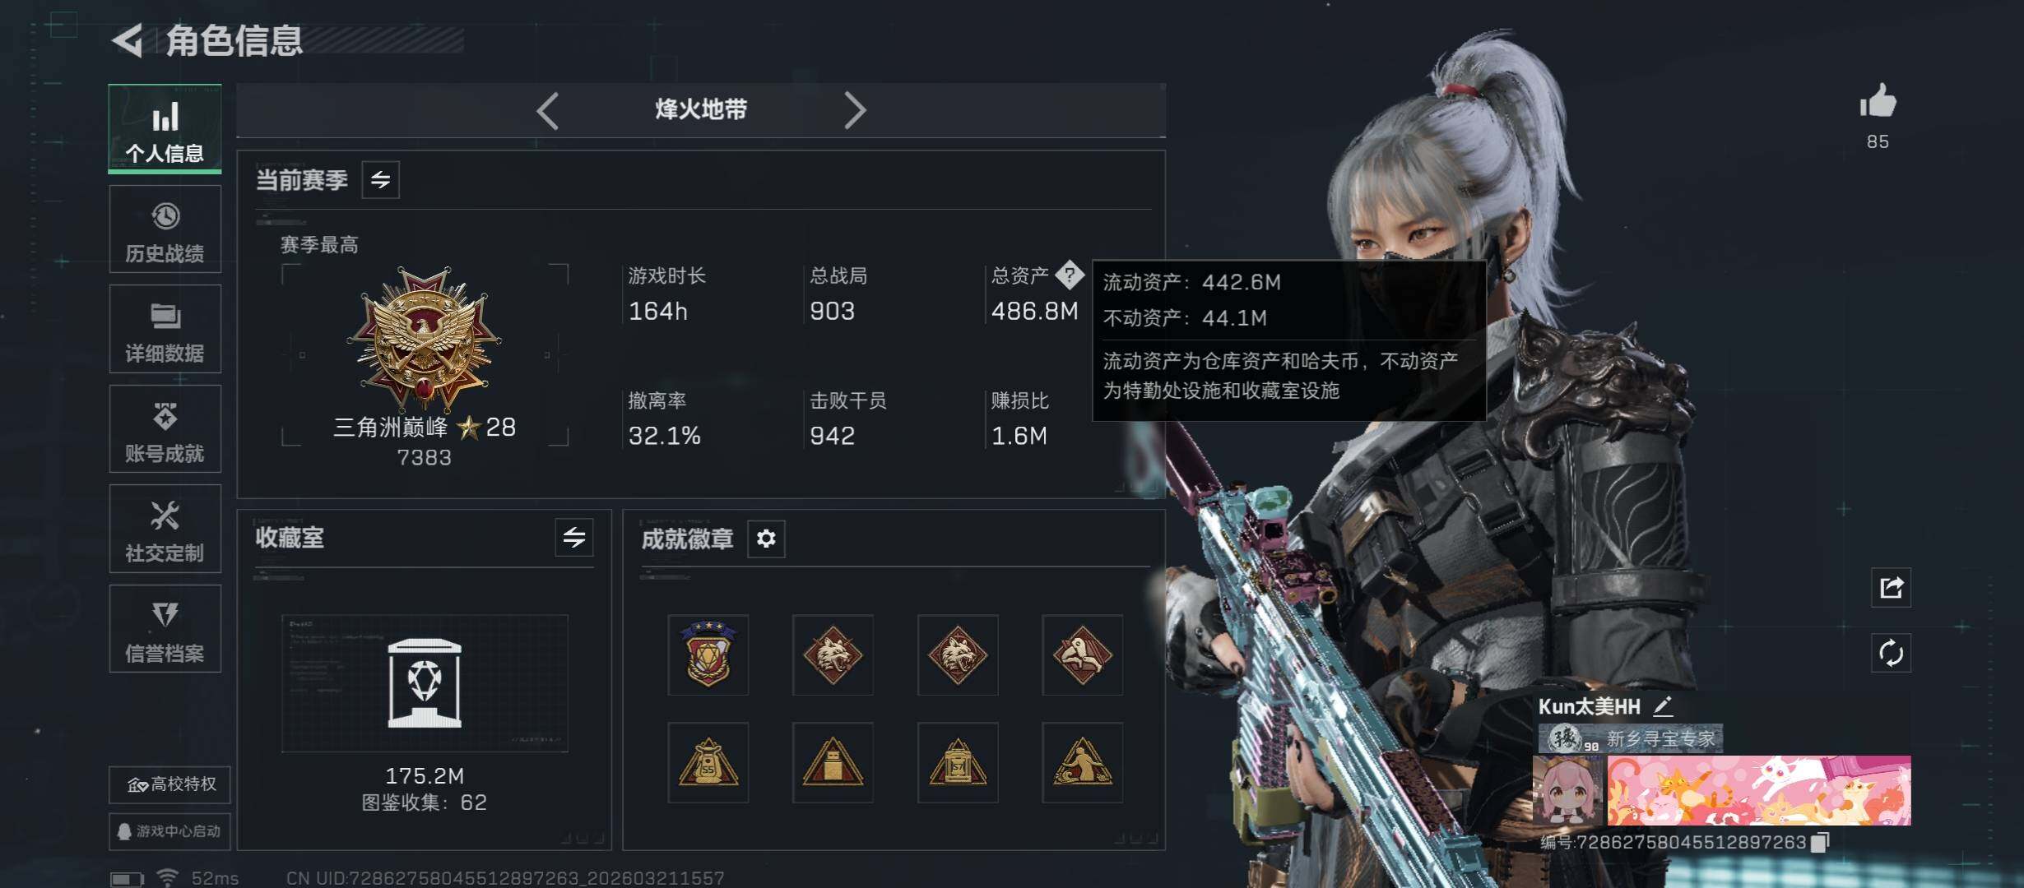2024x888 pixels.
Task: Edit nickname Kun太美HH pencil icon
Action: coord(1663,705)
